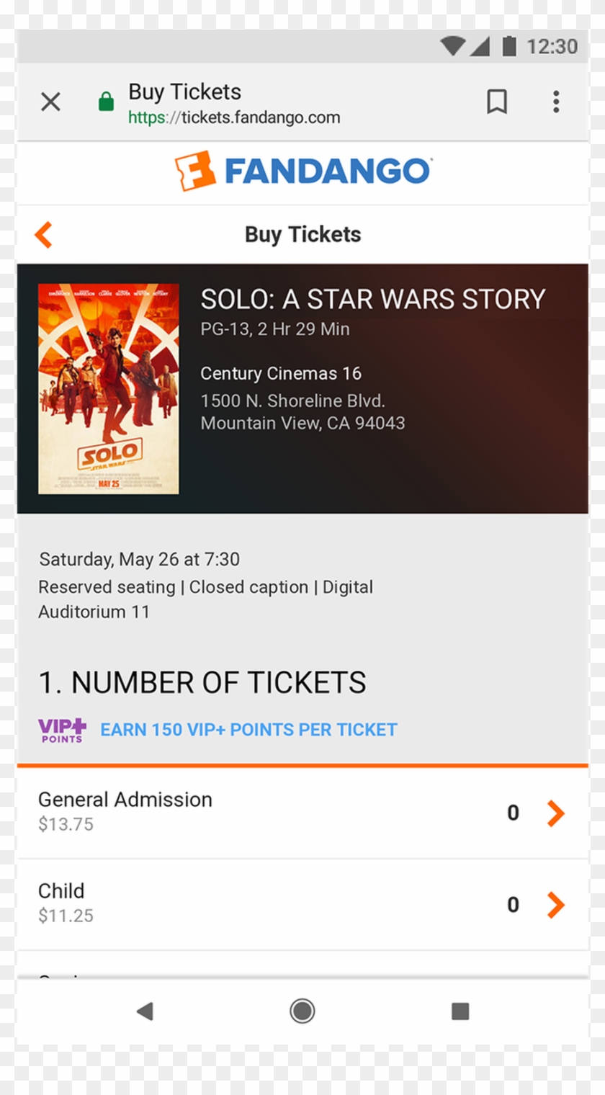The height and width of the screenshot is (1095, 605).
Task: Tap the Solo movie poster thumbnail
Action: coord(109,389)
